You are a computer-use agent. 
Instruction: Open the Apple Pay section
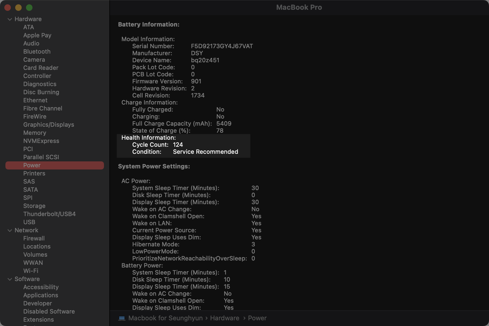point(37,35)
